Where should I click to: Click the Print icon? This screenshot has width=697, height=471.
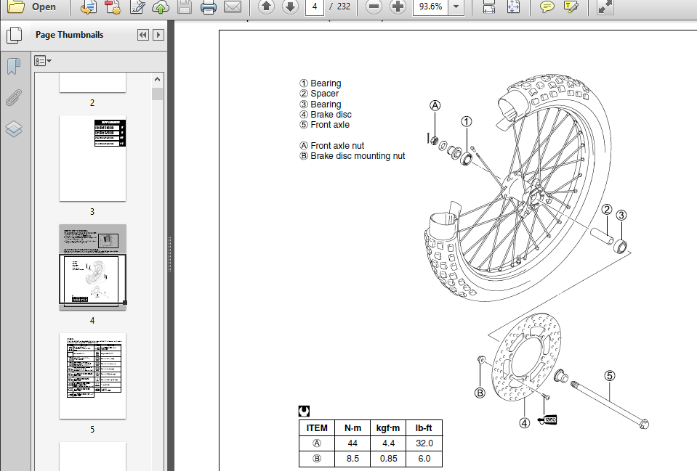click(208, 7)
